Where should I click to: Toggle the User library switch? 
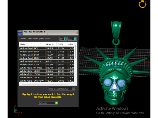click(72, 39)
